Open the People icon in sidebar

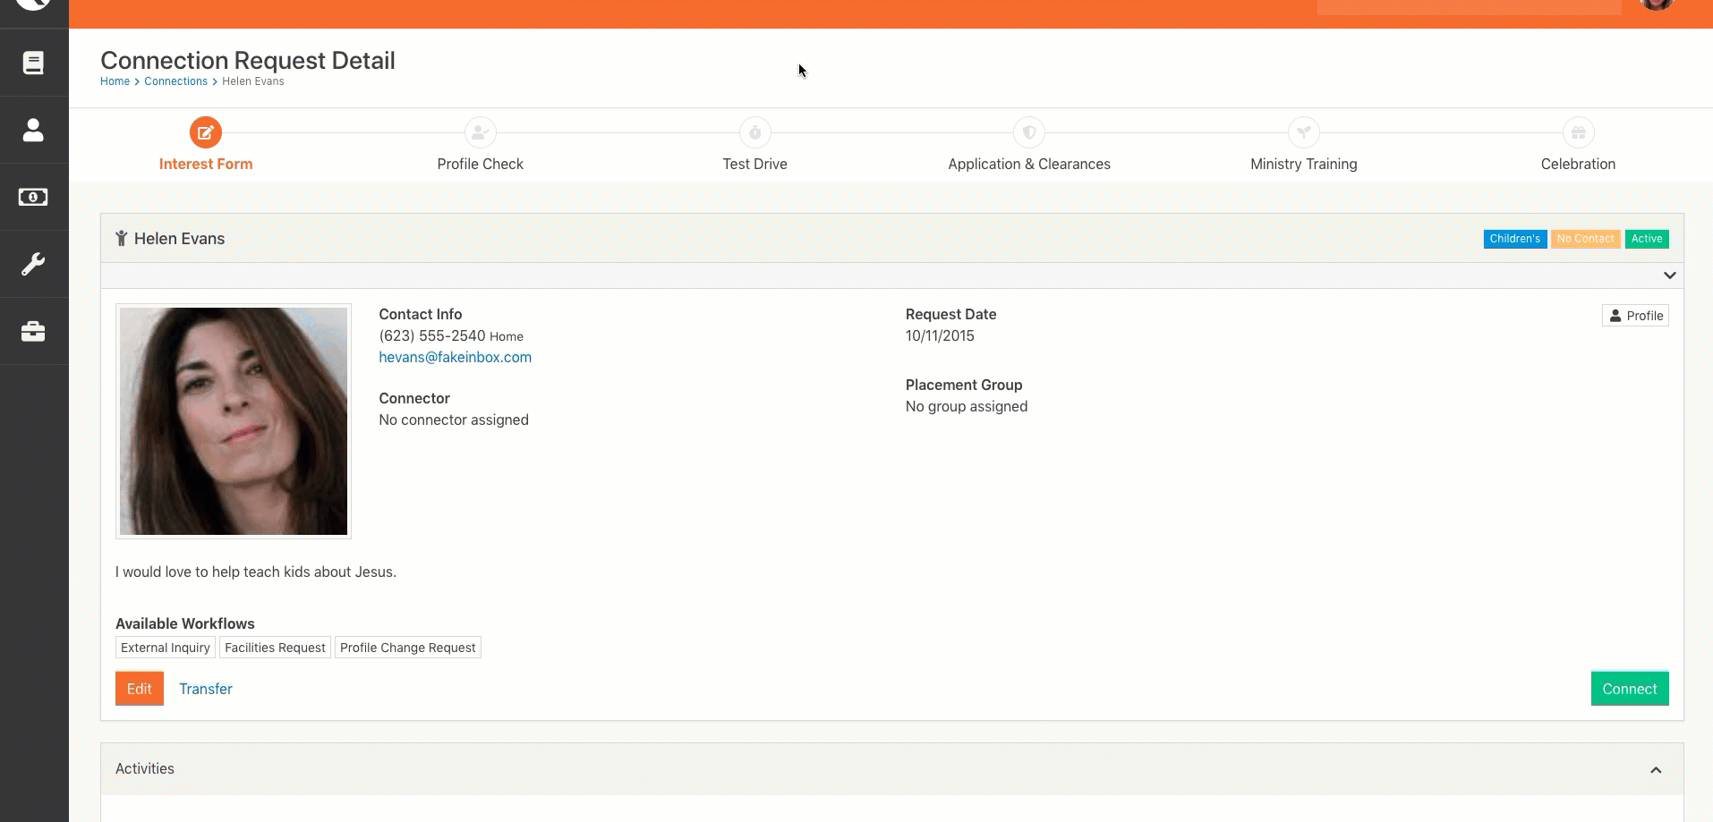33,130
